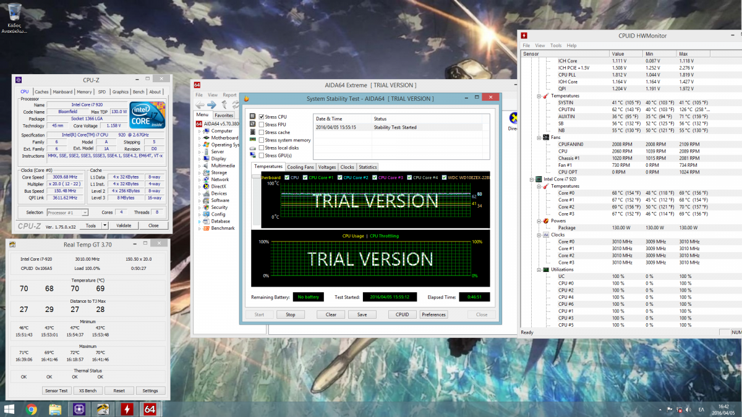Select the DirectX icon in AIDA64 tree

pyautogui.click(x=206, y=187)
